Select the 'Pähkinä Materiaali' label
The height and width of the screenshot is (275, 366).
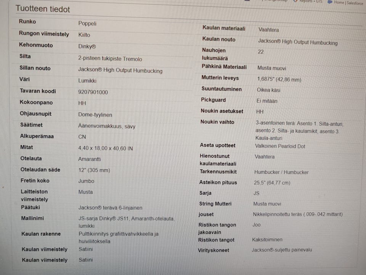[x=224, y=67]
